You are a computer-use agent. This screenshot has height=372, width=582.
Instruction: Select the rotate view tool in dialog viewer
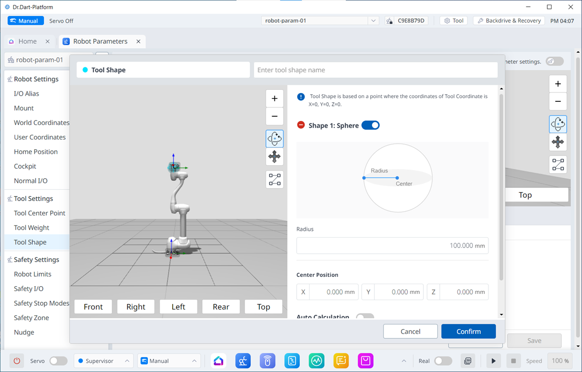point(274,138)
